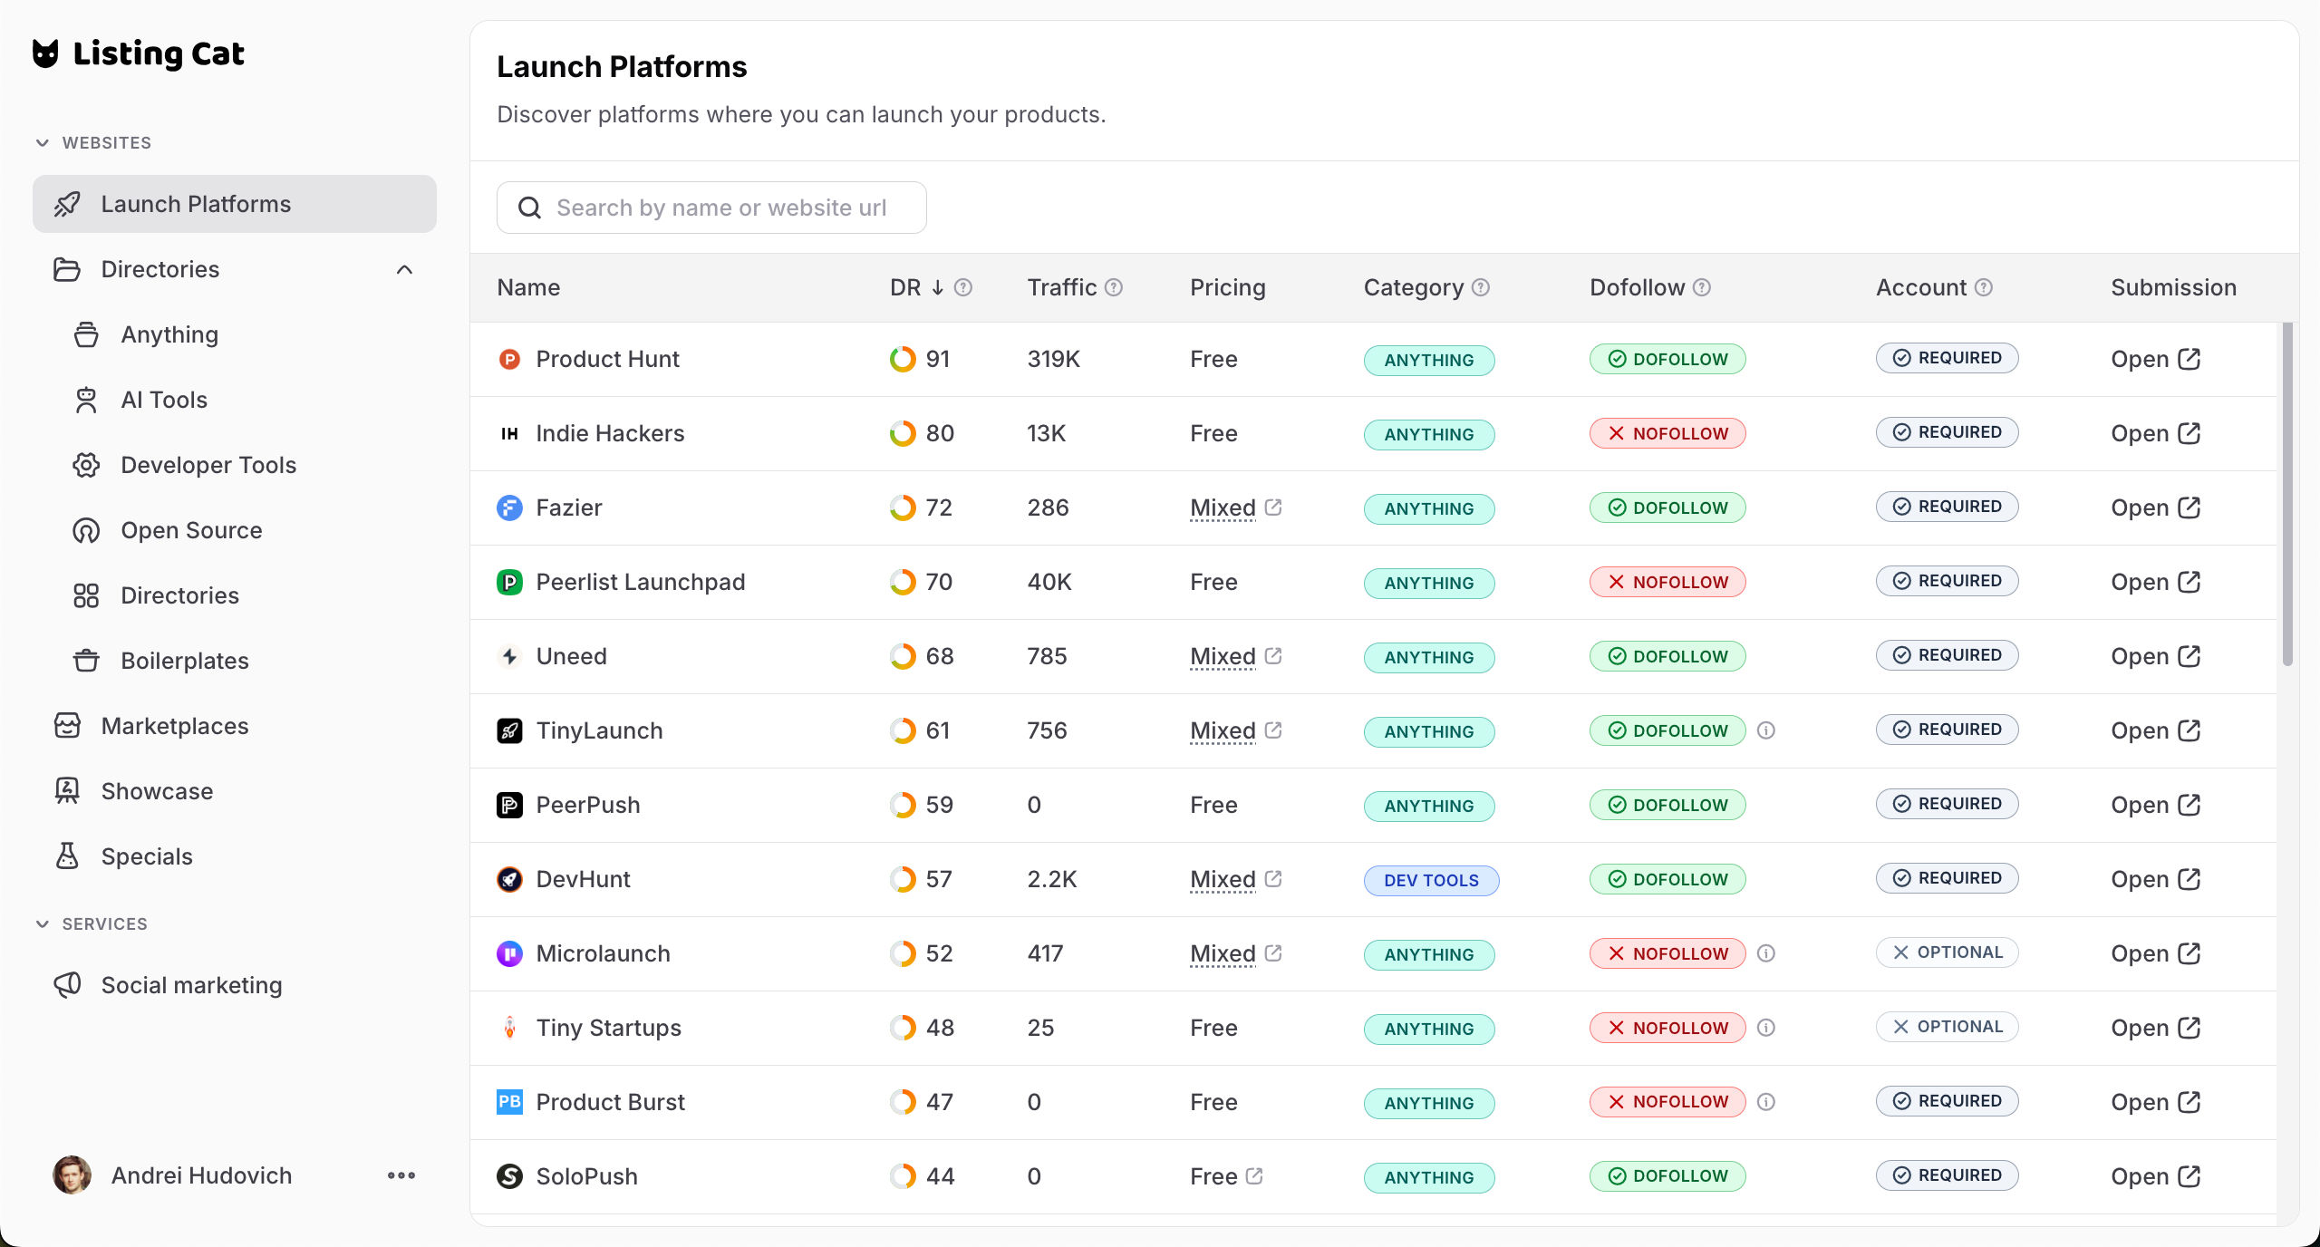Go to Developer Tools directories
2320x1247 pixels.
pyautogui.click(x=208, y=465)
